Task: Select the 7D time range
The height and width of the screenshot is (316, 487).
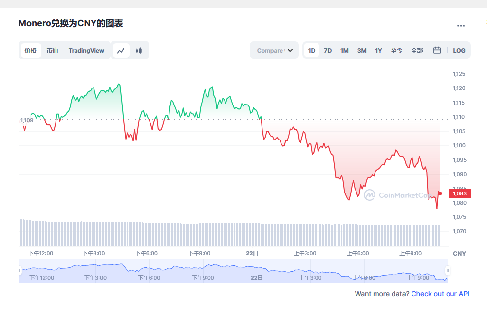Action: [x=328, y=50]
